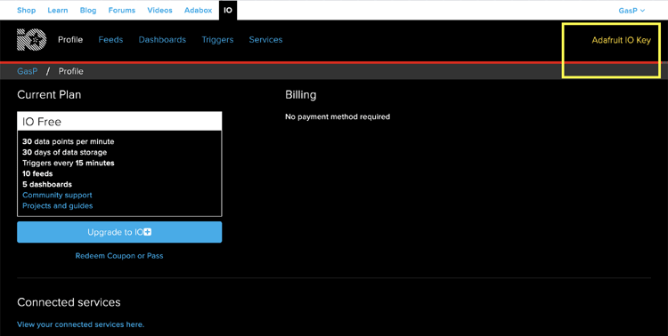Switch to the Profile tab
668x336 pixels.
[70, 39]
